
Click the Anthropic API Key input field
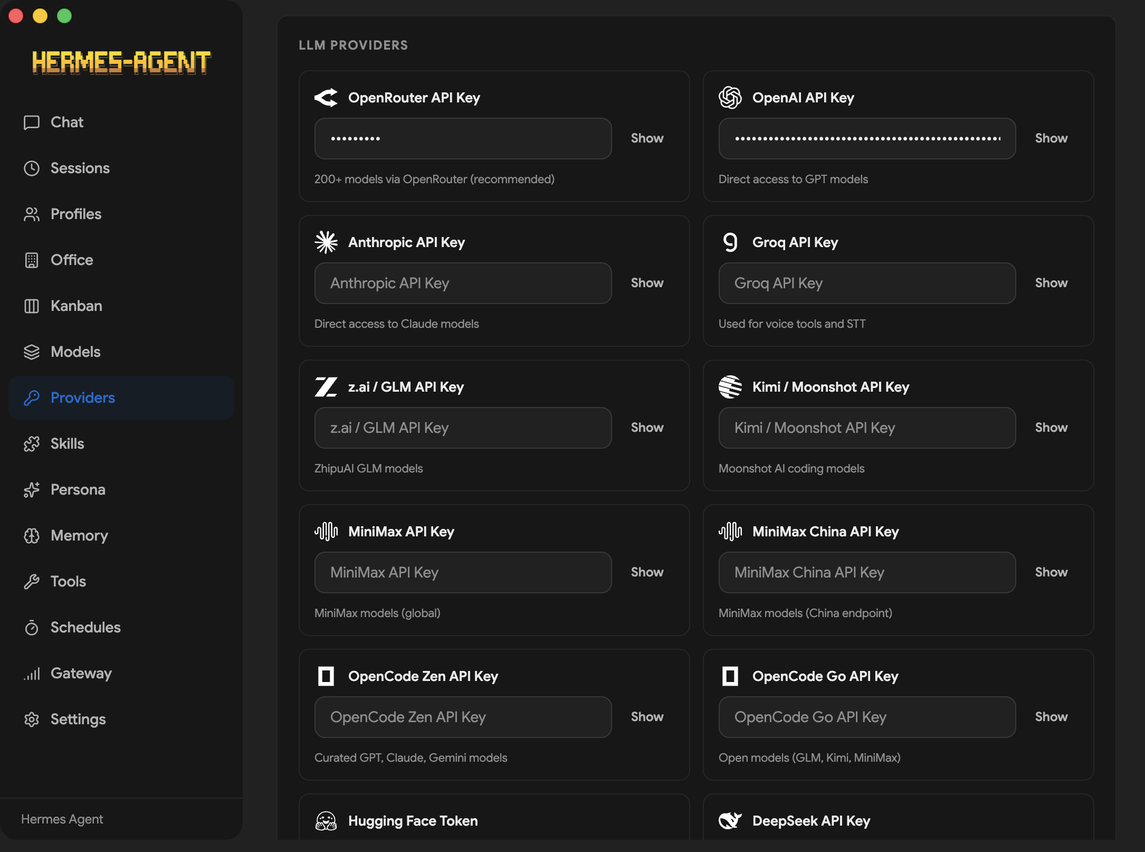[463, 283]
